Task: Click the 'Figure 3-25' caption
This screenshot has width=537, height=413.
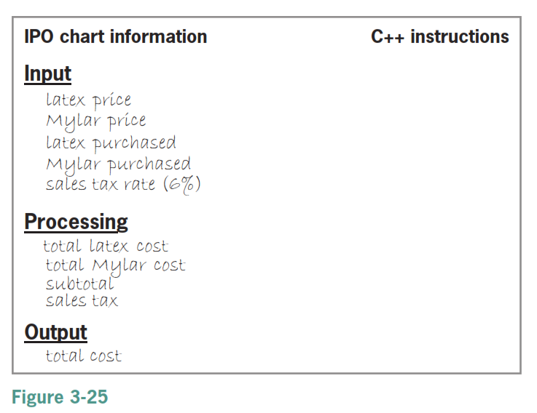Action: [x=60, y=397]
